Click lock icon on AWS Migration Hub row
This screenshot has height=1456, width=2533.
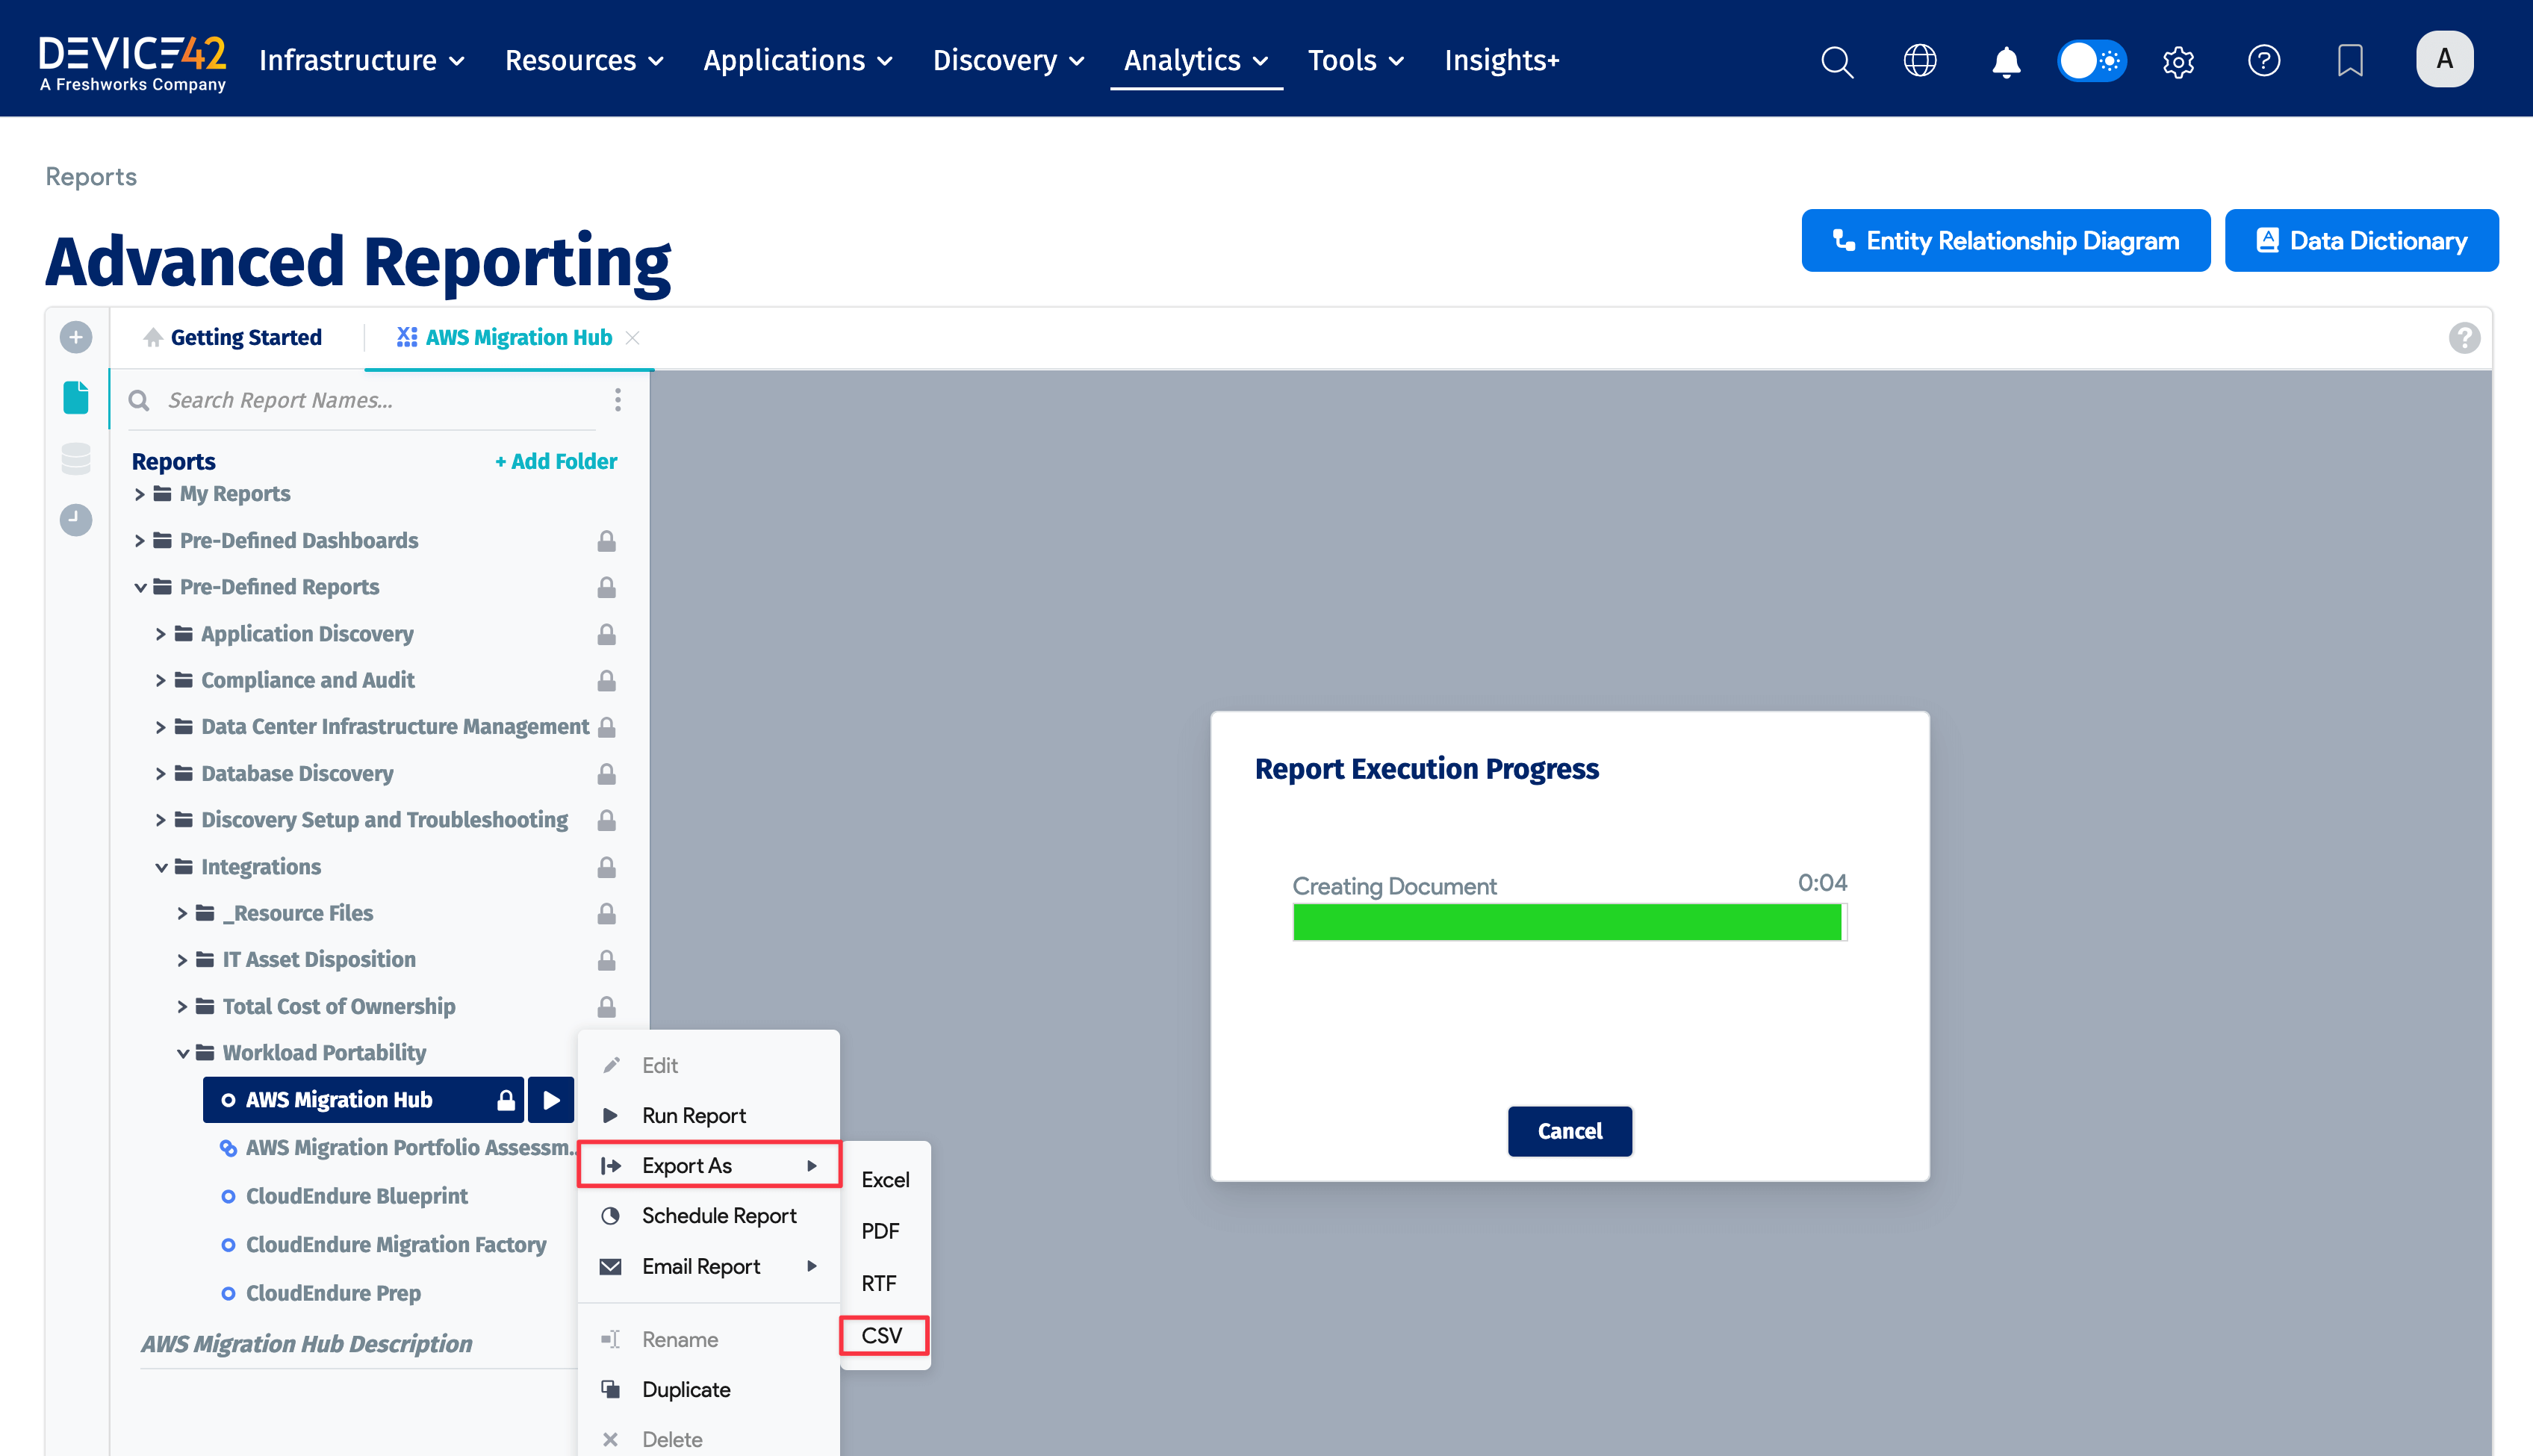coord(506,1100)
